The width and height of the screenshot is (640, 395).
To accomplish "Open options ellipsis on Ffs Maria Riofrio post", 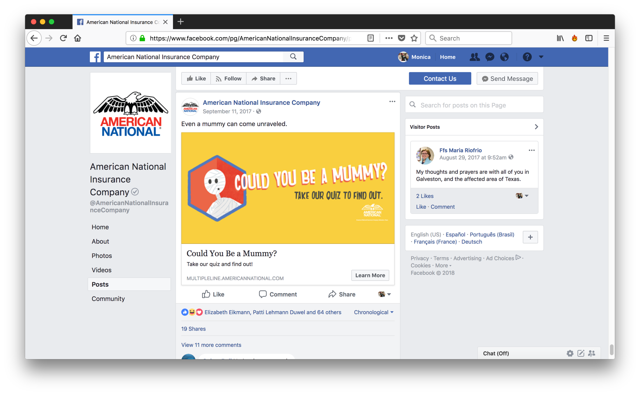I will pyautogui.click(x=531, y=150).
